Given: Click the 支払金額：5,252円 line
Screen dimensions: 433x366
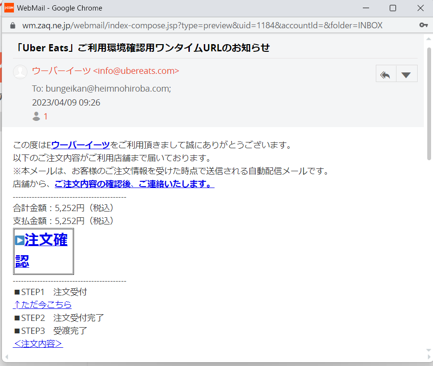Looking at the screenshot, I should 63,221.
